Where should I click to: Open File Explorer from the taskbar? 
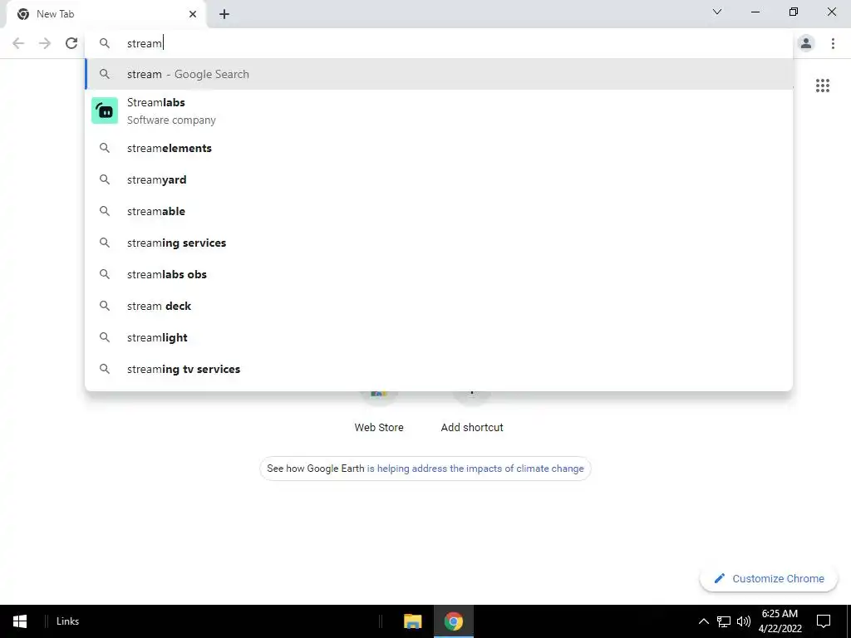[413, 621]
